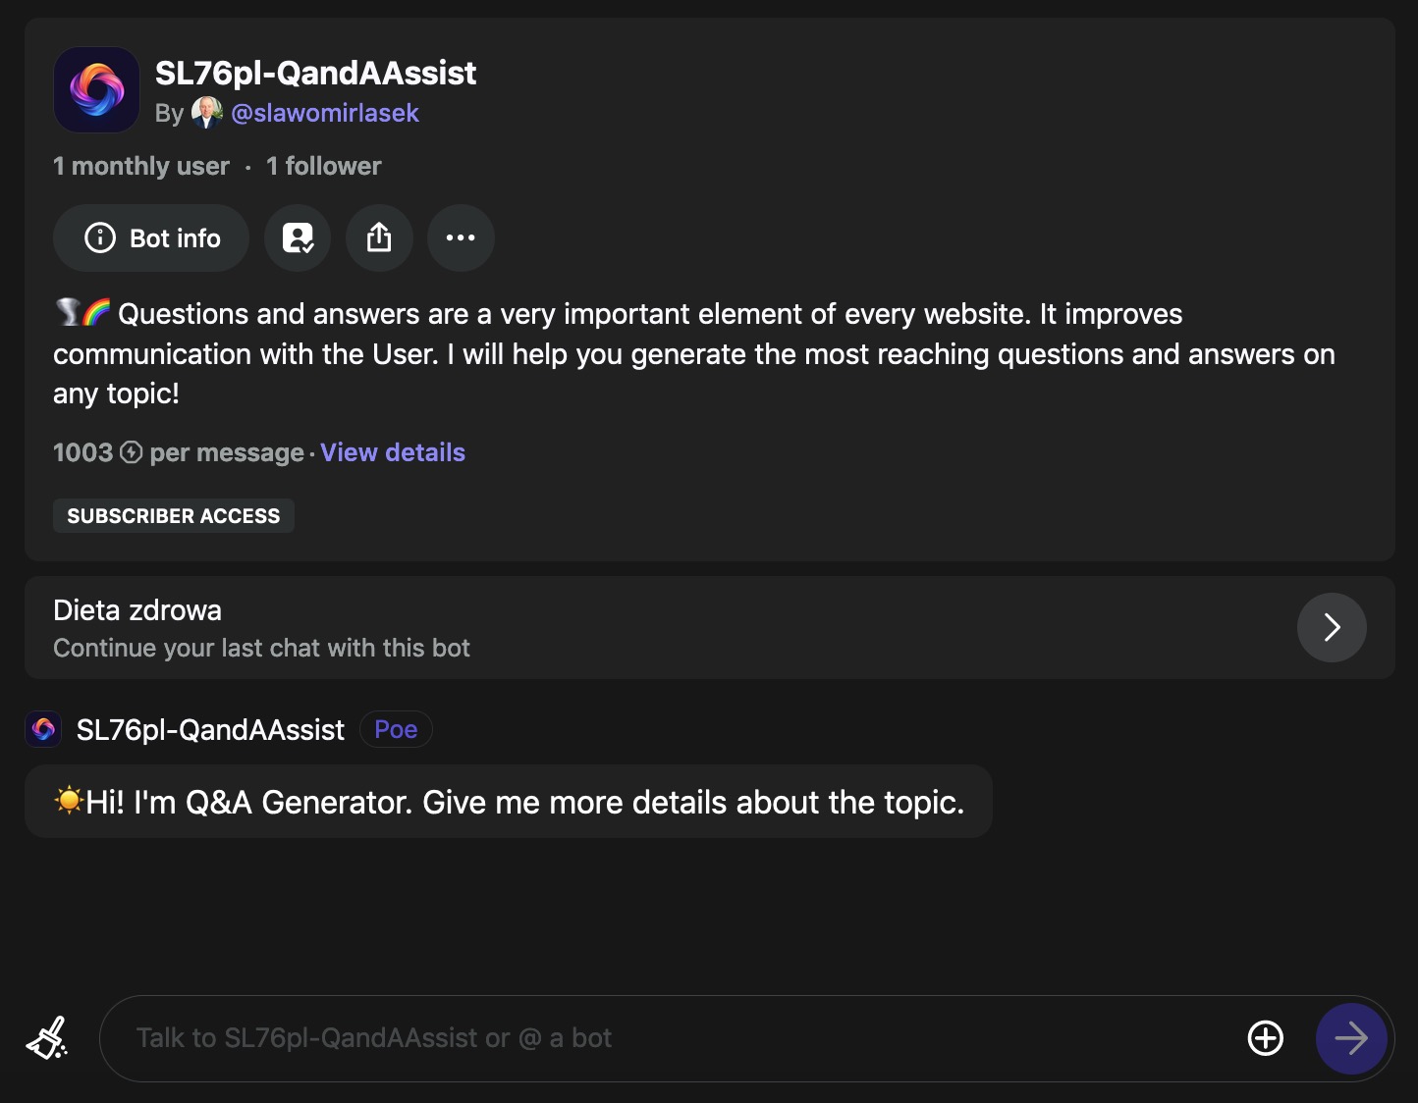The height and width of the screenshot is (1103, 1418).
Task: Open the three-dot more options menu
Action: (461, 237)
